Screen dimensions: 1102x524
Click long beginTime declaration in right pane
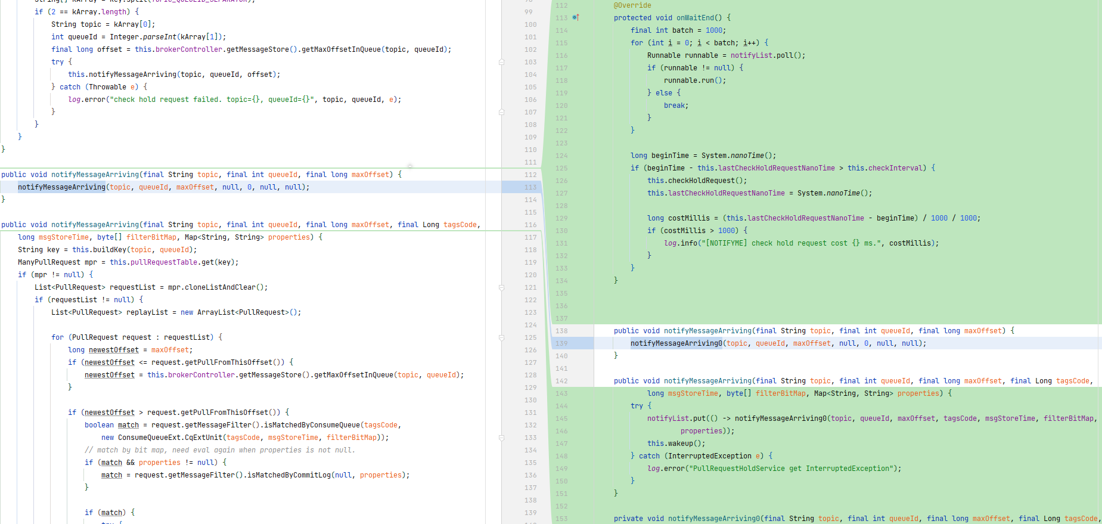[x=703, y=156]
